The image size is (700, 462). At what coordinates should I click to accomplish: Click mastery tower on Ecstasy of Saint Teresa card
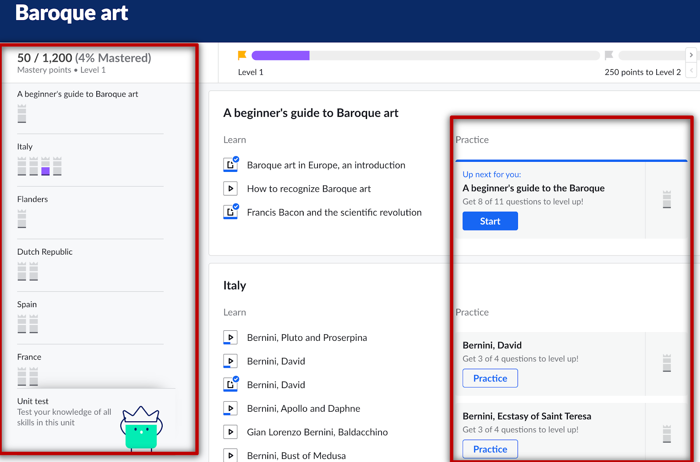tap(667, 434)
